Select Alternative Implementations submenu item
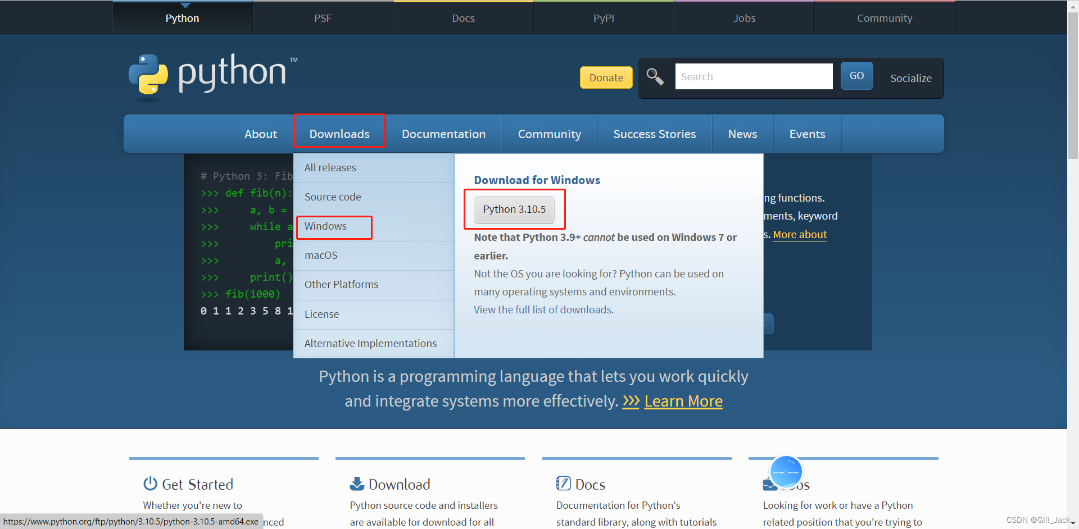 (373, 344)
